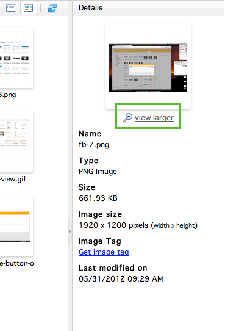The image size is (225, 331).
Task: Select the thumbnail above -view.gif
Action: (x=16, y=142)
